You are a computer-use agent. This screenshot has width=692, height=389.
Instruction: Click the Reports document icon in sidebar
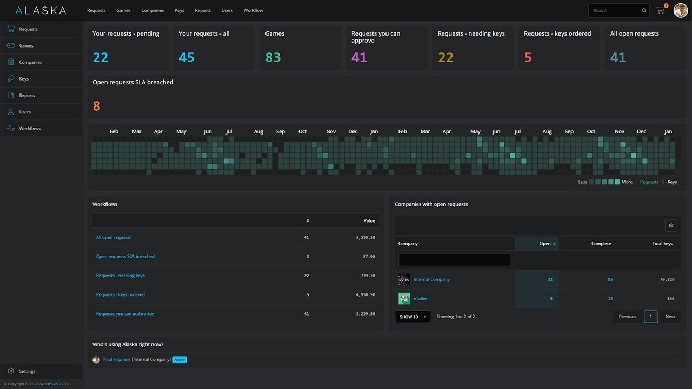[11, 96]
